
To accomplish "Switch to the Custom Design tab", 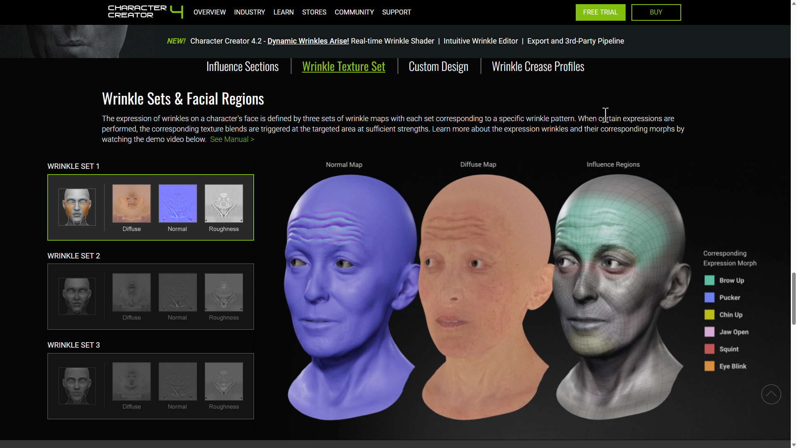I will coord(438,66).
